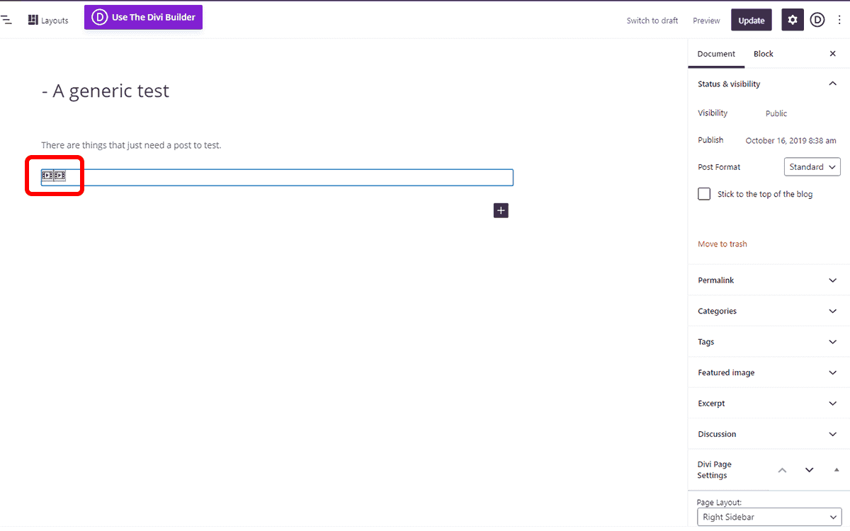The width and height of the screenshot is (850, 531).
Task: Click the Divi circle D icon
Action: pos(817,20)
